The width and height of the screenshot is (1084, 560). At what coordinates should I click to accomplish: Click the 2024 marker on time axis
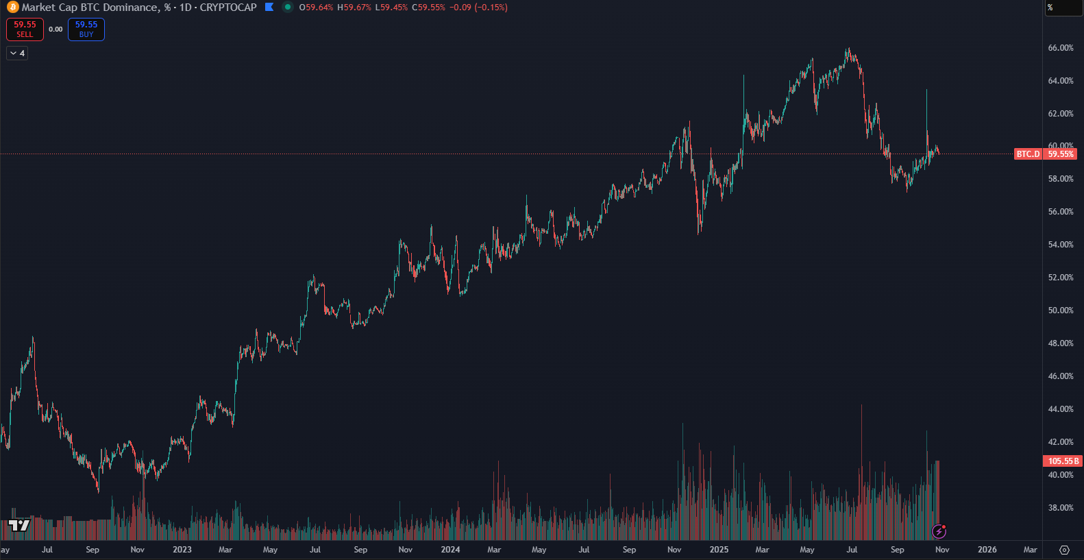(450, 550)
